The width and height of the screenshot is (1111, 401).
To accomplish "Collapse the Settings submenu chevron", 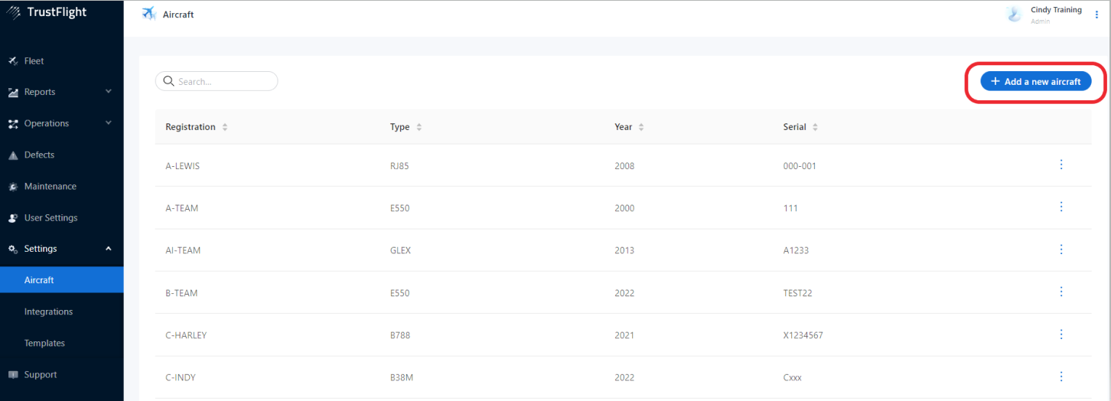I will pos(109,249).
